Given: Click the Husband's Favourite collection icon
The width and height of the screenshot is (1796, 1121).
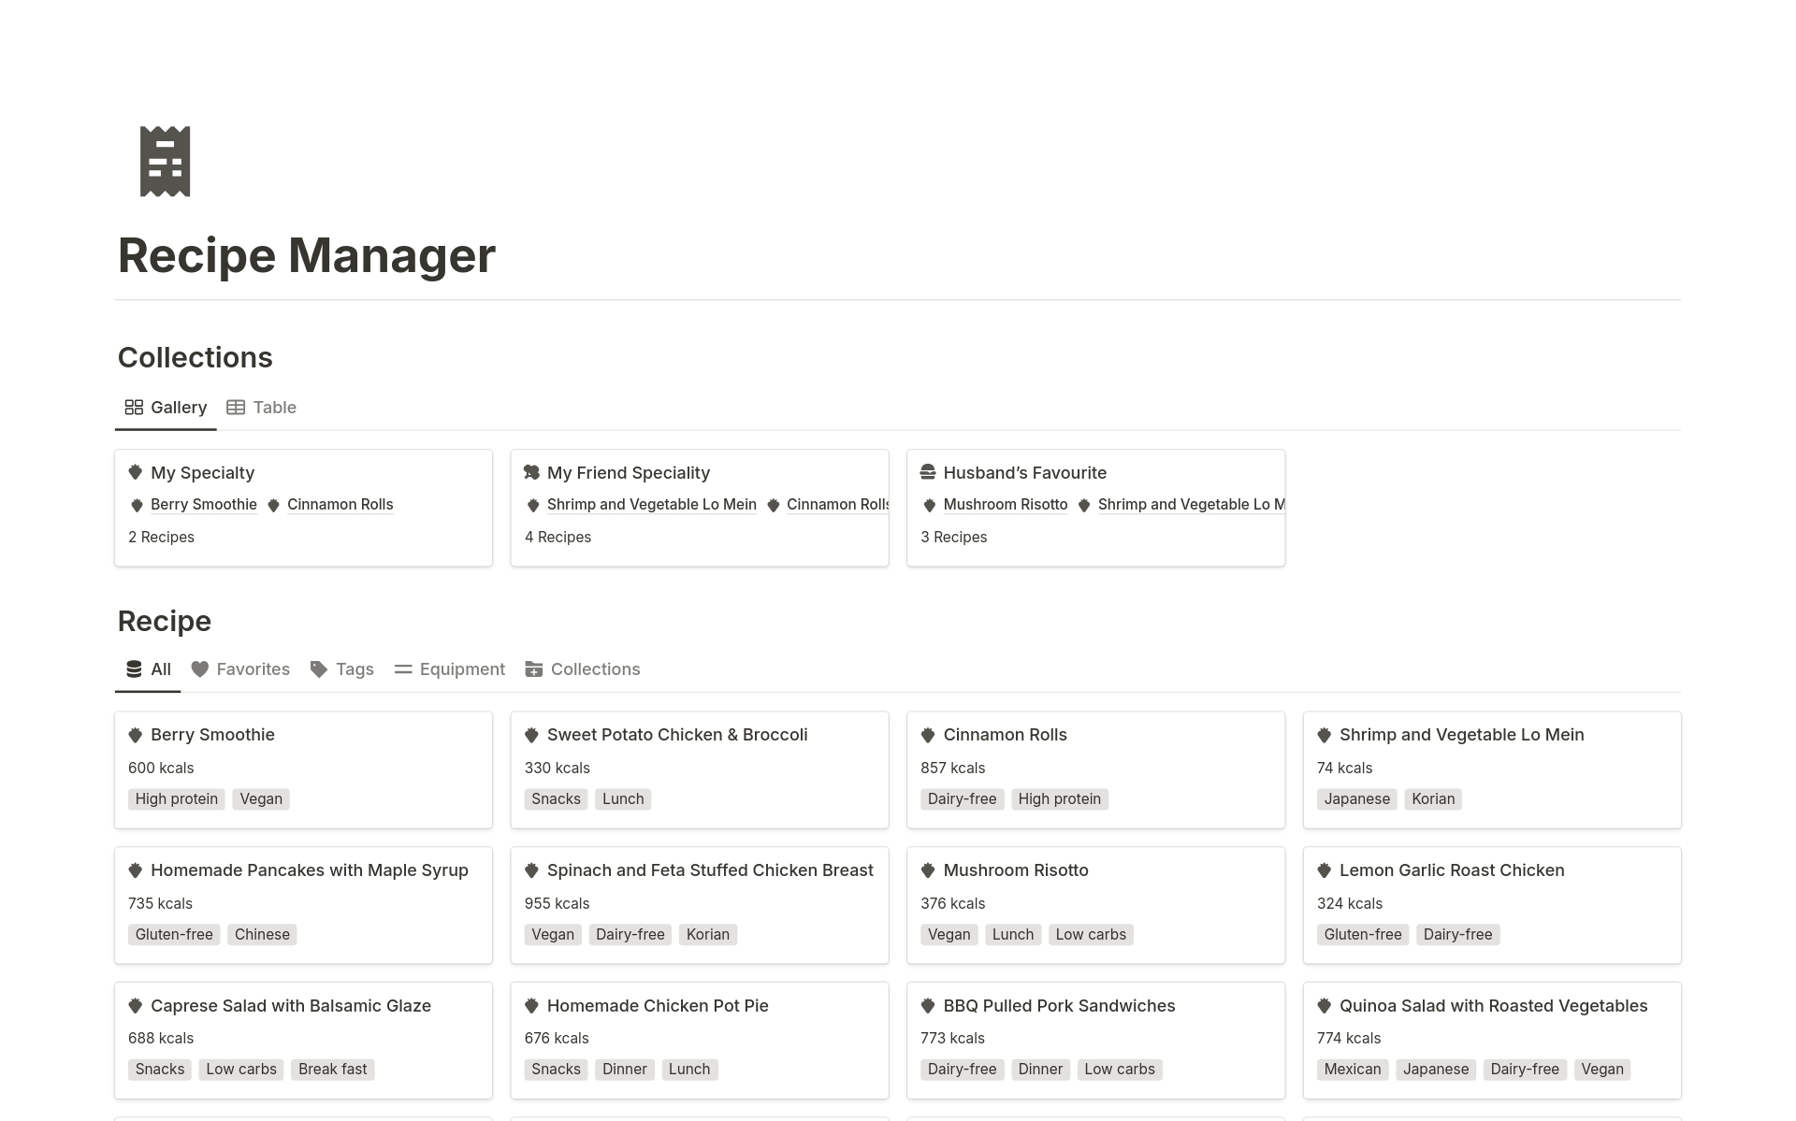Looking at the screenshot, I should pos(929,471).
